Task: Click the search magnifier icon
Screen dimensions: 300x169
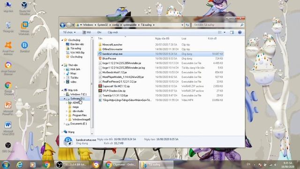Action: click(x=242, y=25)
